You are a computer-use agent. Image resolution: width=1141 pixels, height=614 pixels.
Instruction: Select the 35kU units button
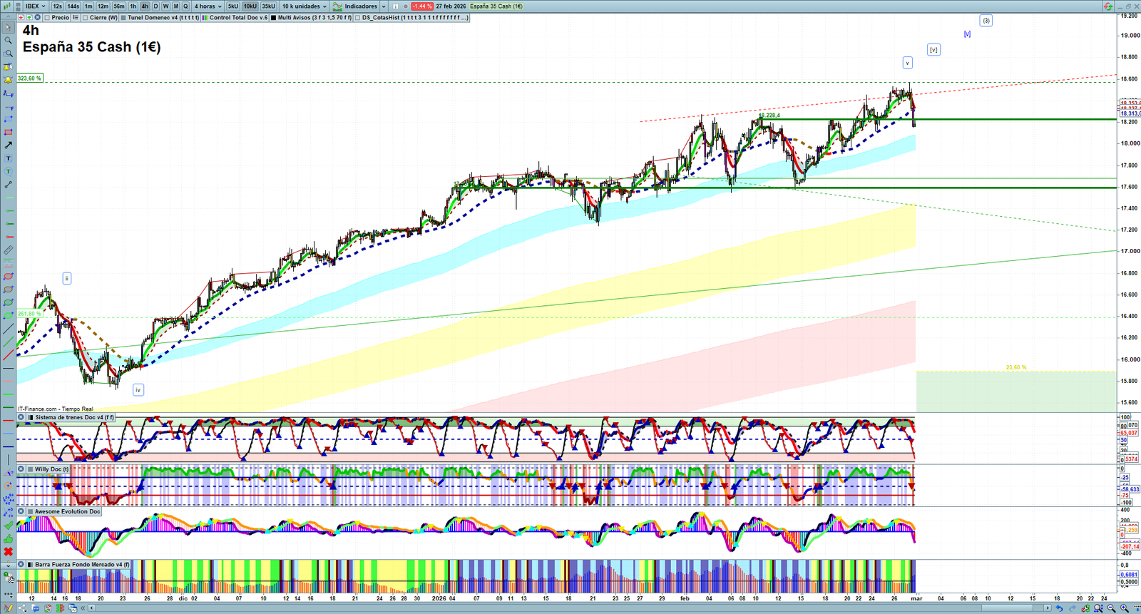(268, 6)
